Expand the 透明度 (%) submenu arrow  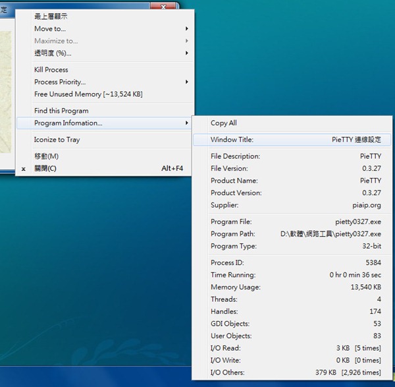[x=187, y=53]
